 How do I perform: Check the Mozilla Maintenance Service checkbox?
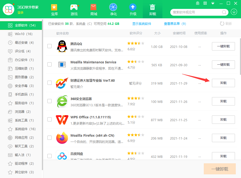click(50, 64)
